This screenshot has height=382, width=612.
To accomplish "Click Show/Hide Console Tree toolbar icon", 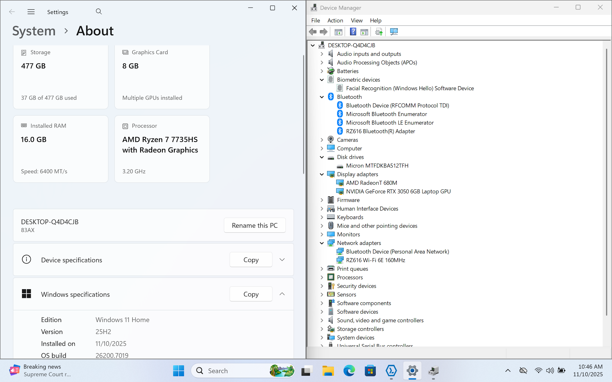I will tap(338, 32).
